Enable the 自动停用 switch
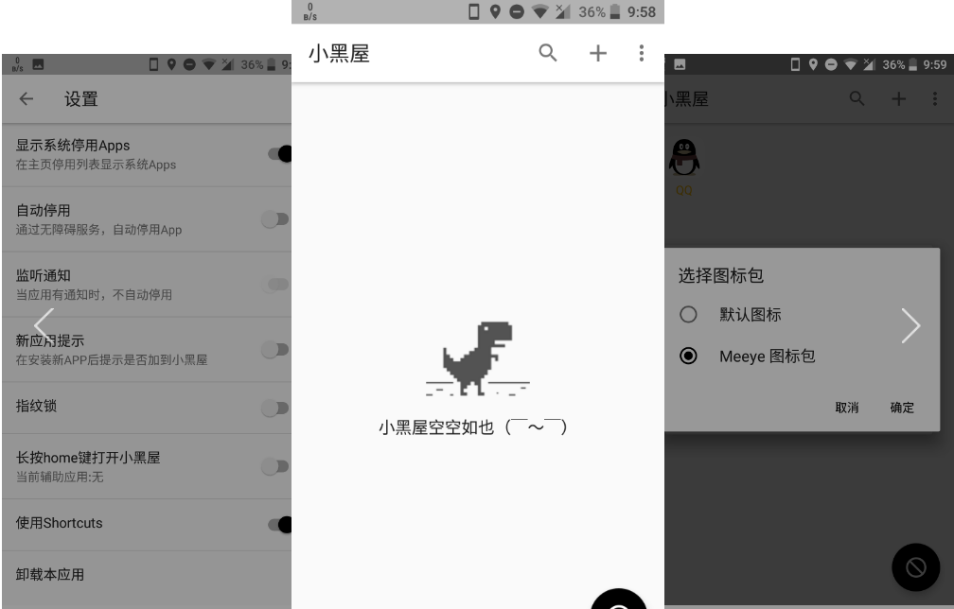This screenshot has width=954, height=609. pos(275,219)
